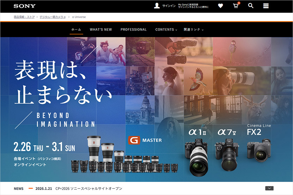Image resolution: width=293 pixels, height=195 pixels.
Task: Expand the CONTENTS dropdown menu
Action: pyautogui.click(x=166, y=30)
